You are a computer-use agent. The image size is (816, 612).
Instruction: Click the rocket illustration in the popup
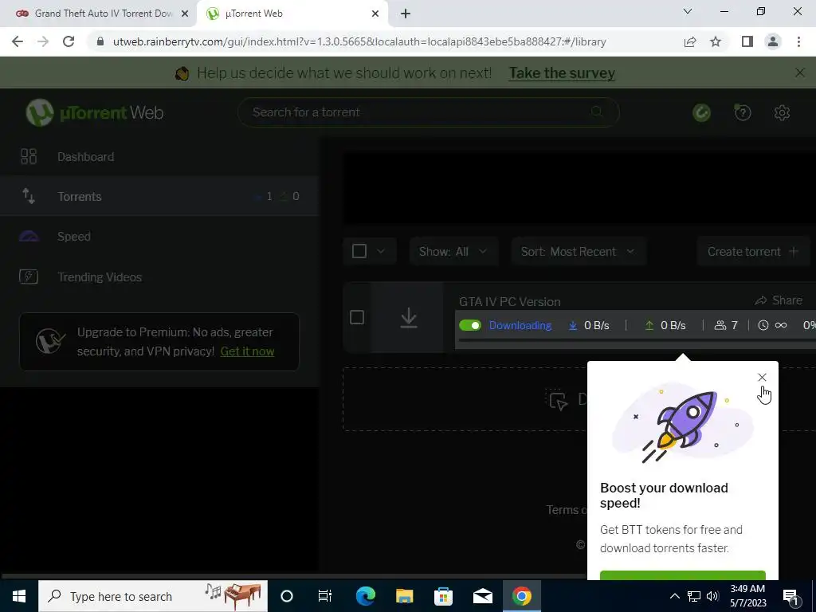(682, 426)
